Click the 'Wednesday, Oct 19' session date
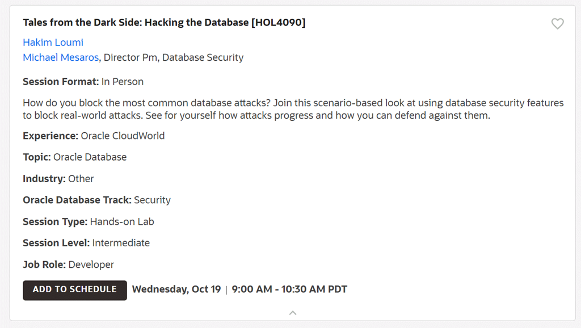 point(176,289)
